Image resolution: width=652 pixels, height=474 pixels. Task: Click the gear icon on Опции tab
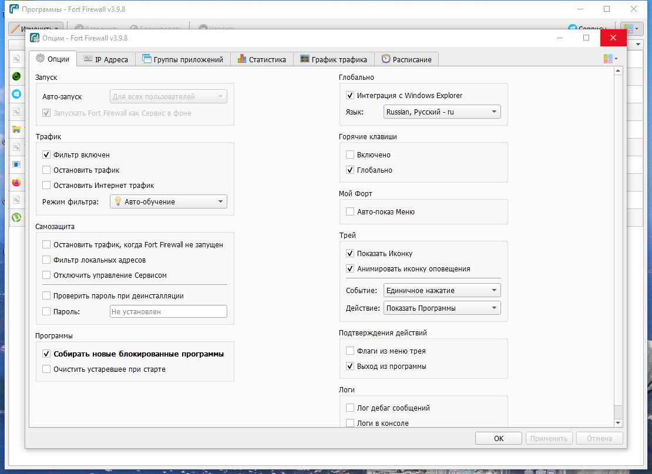pyautogui.click(x=40, y=59)
